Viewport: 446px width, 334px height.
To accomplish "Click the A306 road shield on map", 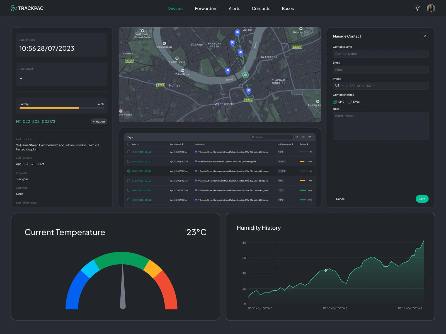I will 130,61.
